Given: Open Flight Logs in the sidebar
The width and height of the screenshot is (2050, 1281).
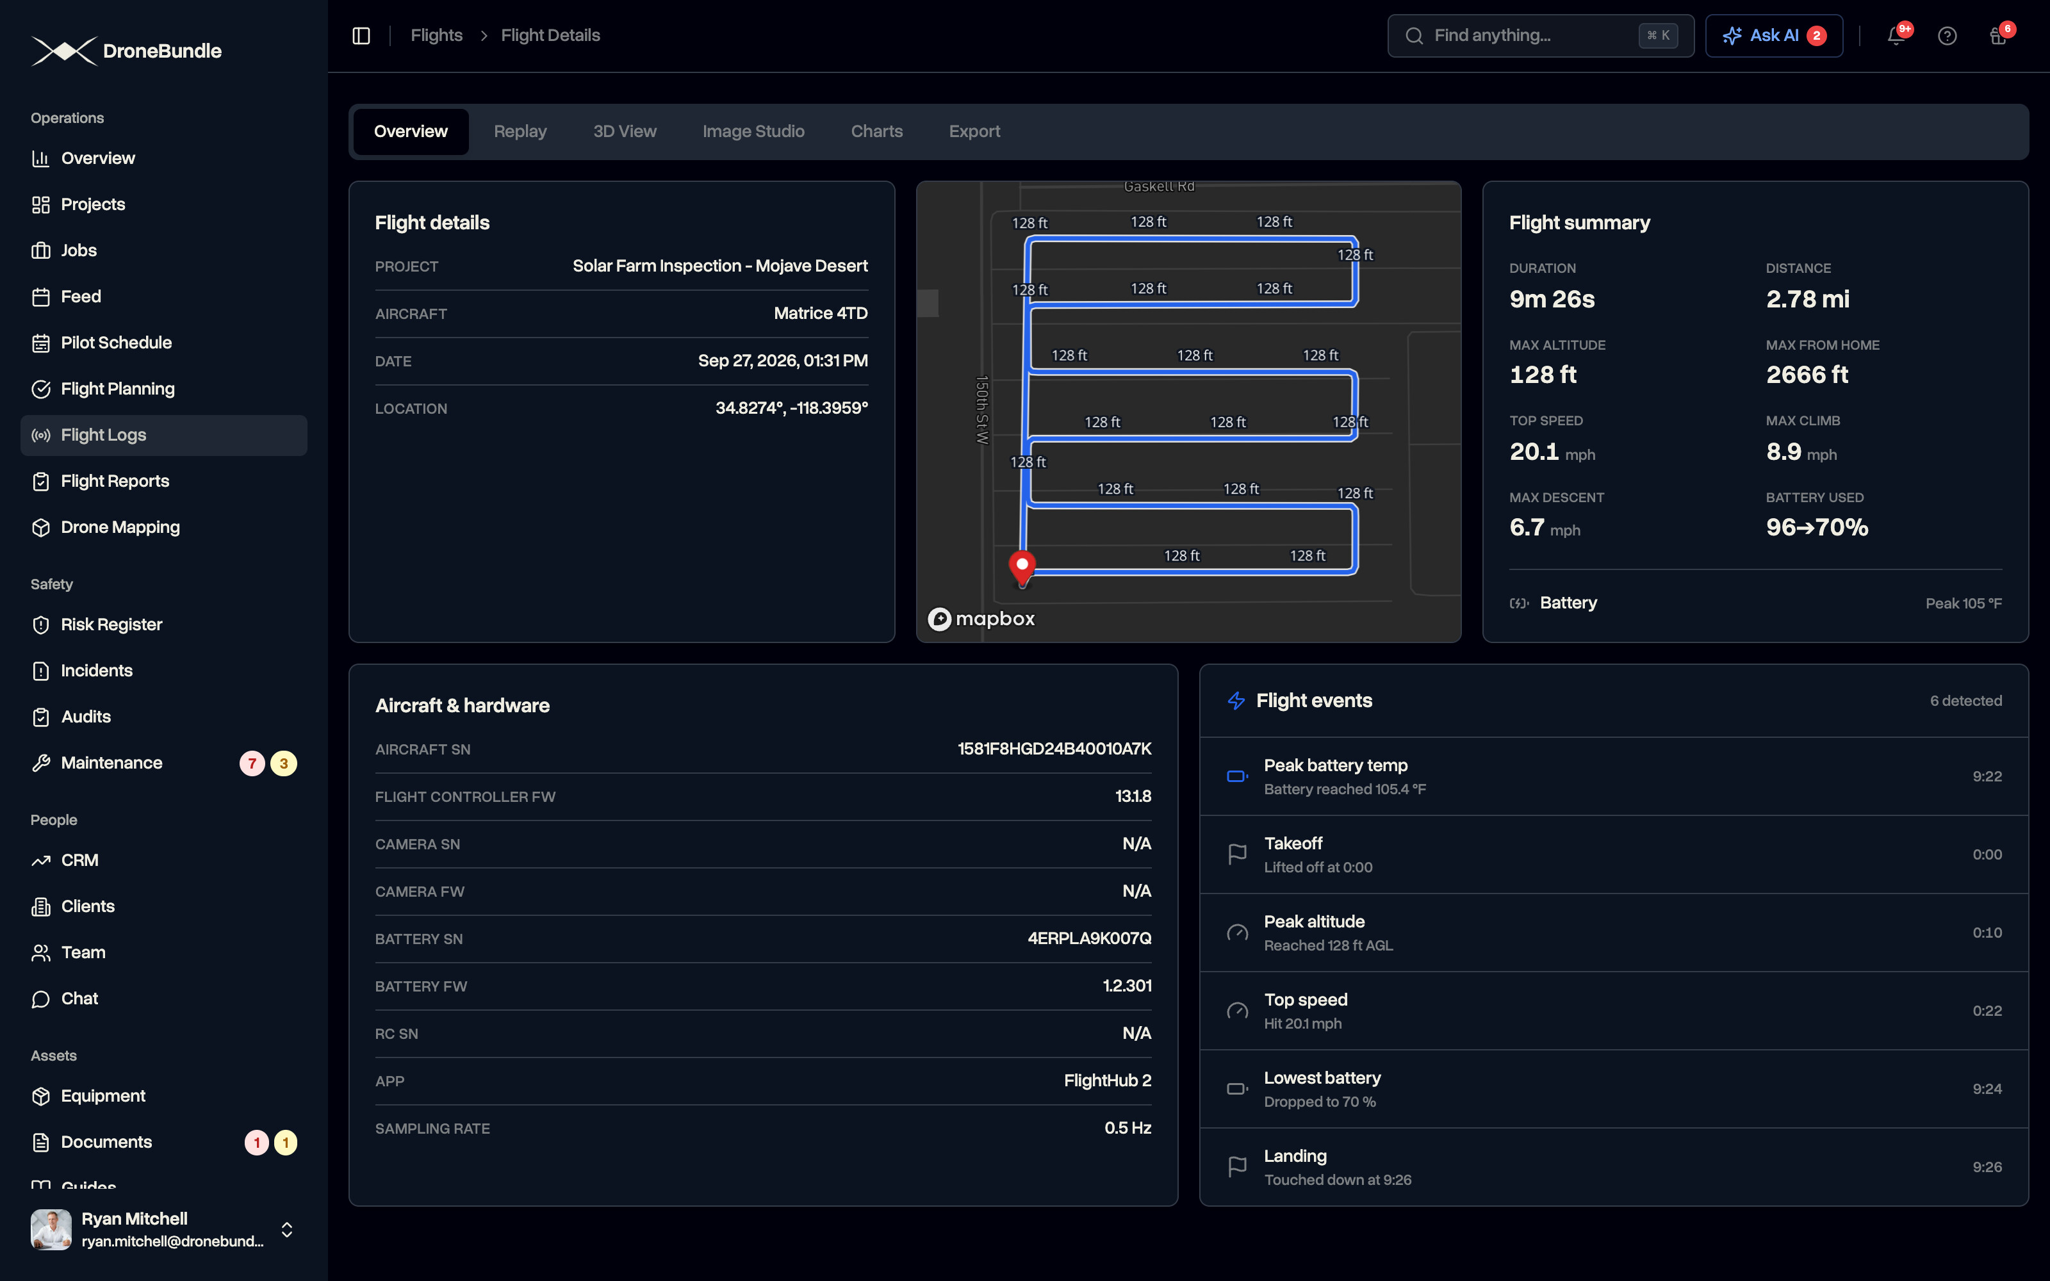Looking at the screenshot, I should point(163,436).
